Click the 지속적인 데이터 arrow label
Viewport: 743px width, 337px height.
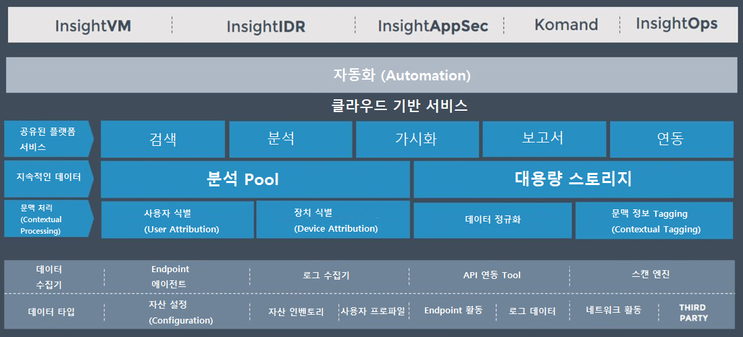point(49,178)
